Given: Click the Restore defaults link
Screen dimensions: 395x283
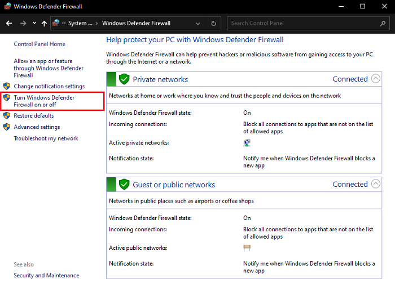Looking at the screenshot, I should tap(34, 115).
